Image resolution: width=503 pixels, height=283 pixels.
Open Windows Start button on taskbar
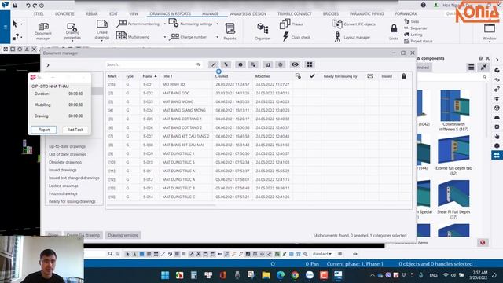[x=165, y=275]
